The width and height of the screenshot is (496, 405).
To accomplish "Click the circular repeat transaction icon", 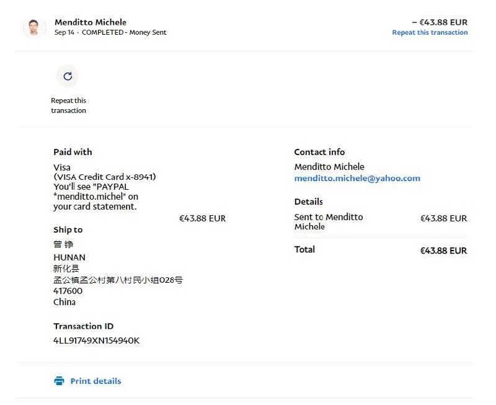I will [68, 76].
